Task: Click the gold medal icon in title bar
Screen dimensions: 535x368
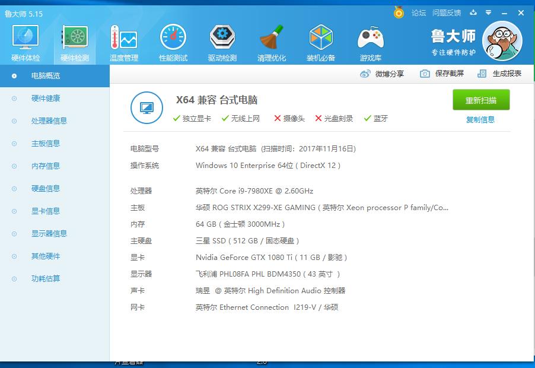Action: point(399,12)
